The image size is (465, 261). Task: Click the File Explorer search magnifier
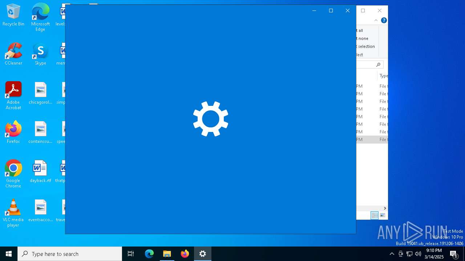click(378, 65)
